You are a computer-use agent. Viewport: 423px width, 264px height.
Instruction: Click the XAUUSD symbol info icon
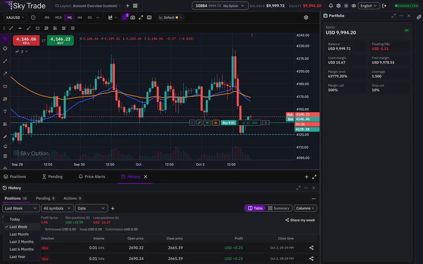pos(33,17)
